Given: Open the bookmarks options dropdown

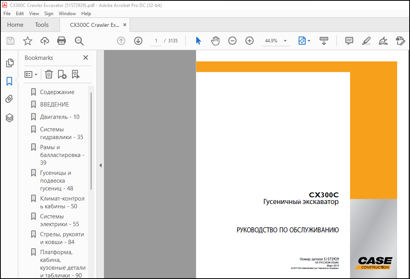Looking at the screenshot, I should click(x=31, y=74).
